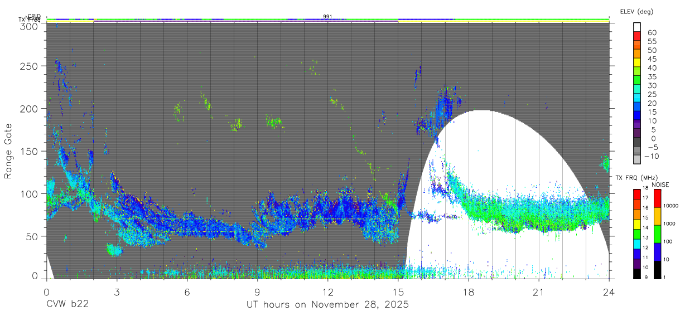
Task: Click the '18' tick on the UT hours axis
Action: point(469,292)
